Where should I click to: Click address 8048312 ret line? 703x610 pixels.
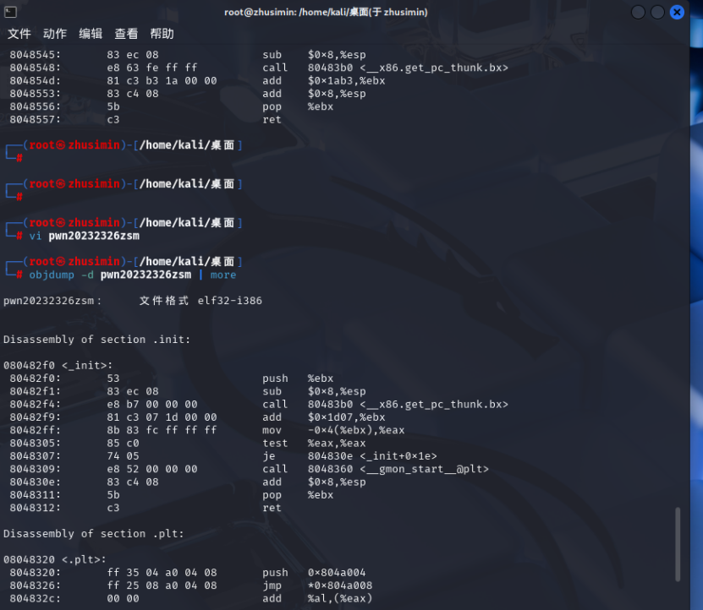click(x=146, y=508)
